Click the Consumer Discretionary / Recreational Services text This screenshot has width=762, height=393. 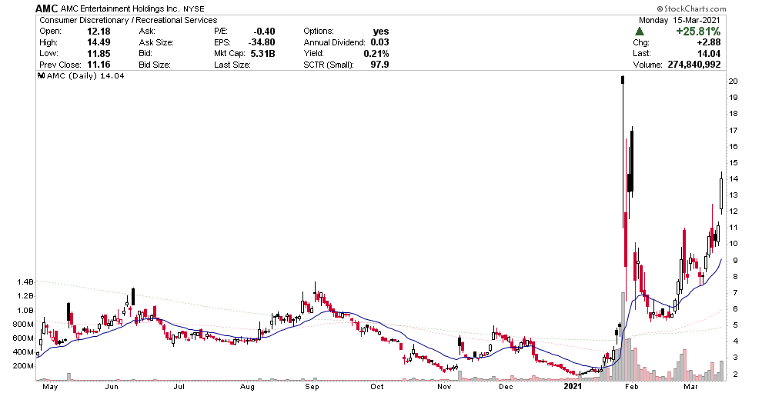127,20
